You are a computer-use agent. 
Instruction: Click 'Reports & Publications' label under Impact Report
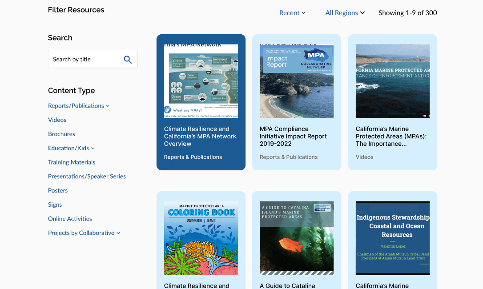(289, 157)
